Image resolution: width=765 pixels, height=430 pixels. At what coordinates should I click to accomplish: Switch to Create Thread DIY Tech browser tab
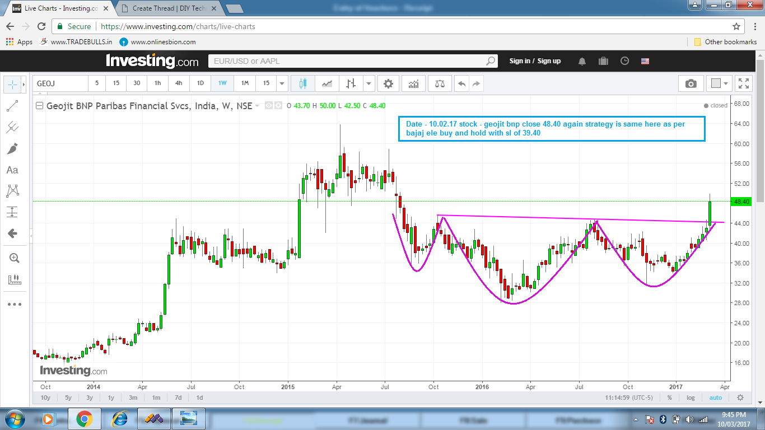(x=169, y=8)
